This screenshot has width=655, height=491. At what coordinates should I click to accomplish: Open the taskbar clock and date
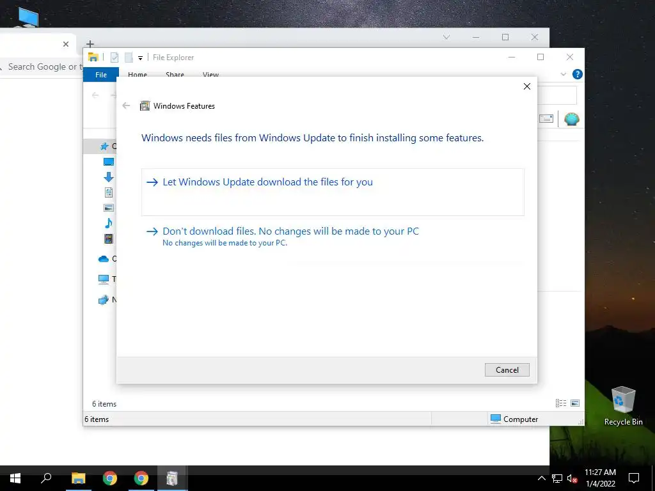[x=600, y=478]
